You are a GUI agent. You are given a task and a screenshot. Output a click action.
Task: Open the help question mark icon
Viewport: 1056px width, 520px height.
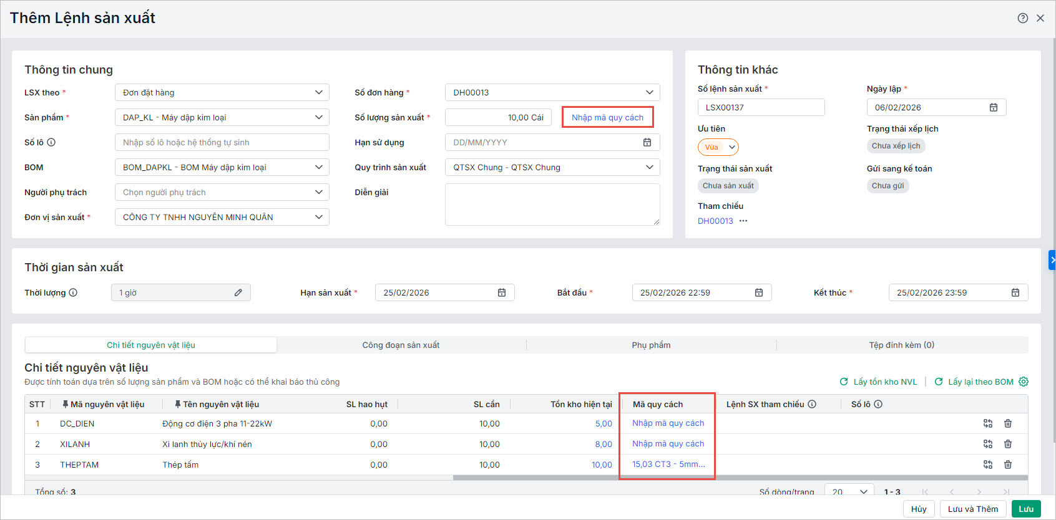(x=1022, y=18)
